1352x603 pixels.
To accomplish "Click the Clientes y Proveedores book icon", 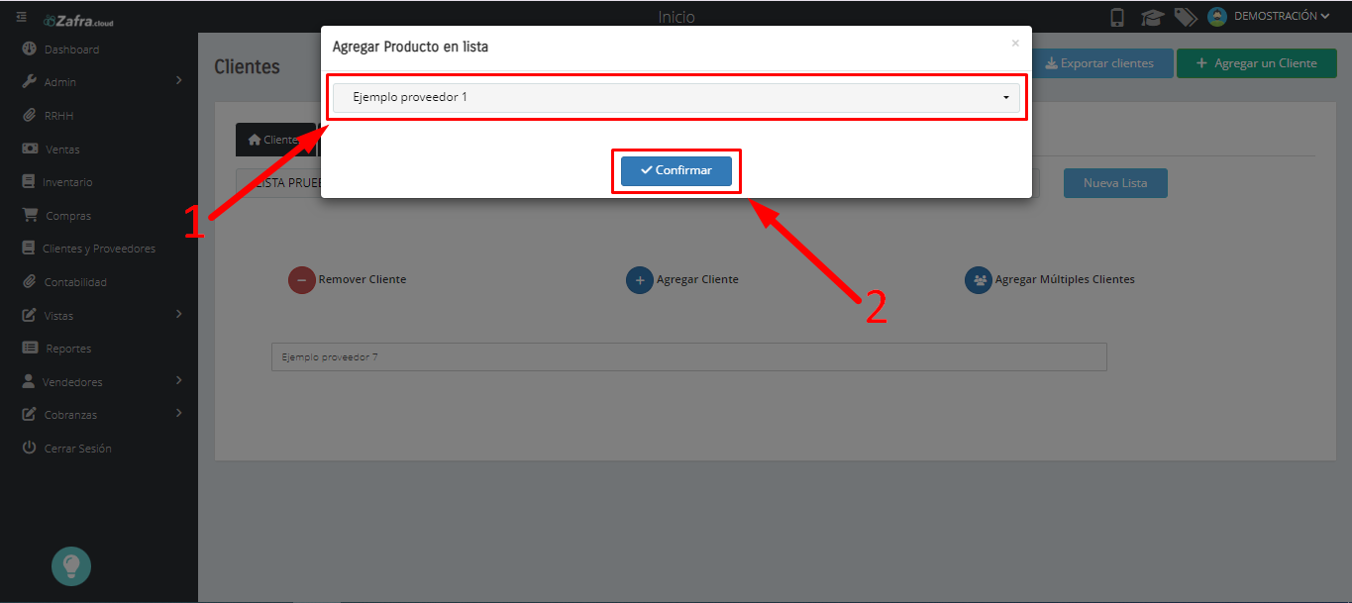I will pyautogui.click(x=28, y=249).
